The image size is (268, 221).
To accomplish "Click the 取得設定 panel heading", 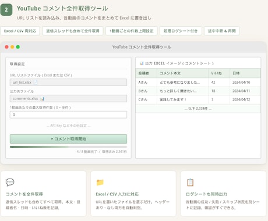I will coord(17,64).
